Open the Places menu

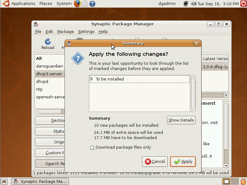[x=46, y=3]
